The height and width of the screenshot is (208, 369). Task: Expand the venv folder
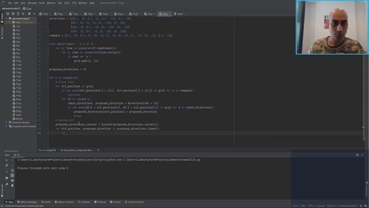tap(10, 22)
